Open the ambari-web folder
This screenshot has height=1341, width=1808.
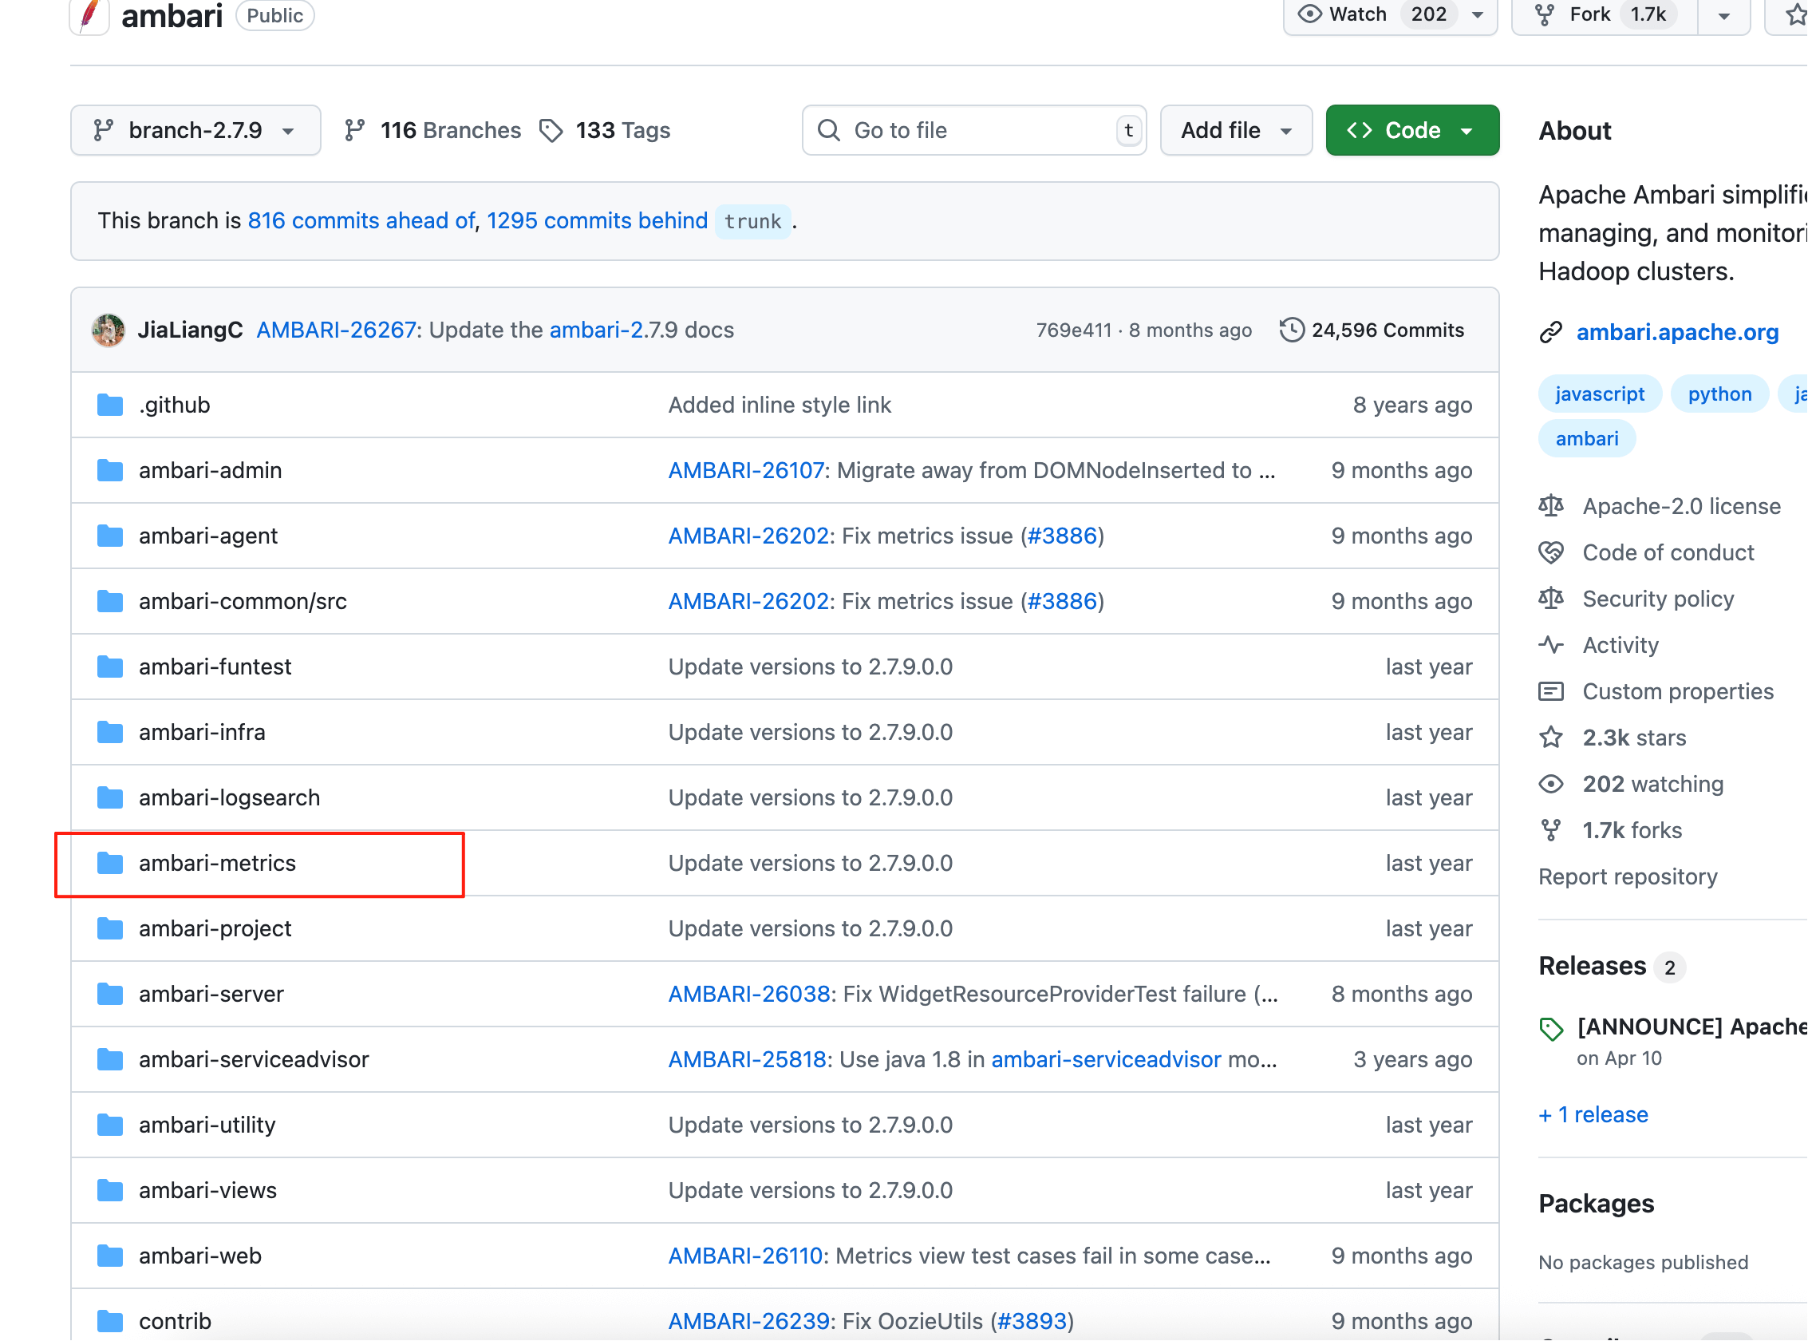(200, 1256)
